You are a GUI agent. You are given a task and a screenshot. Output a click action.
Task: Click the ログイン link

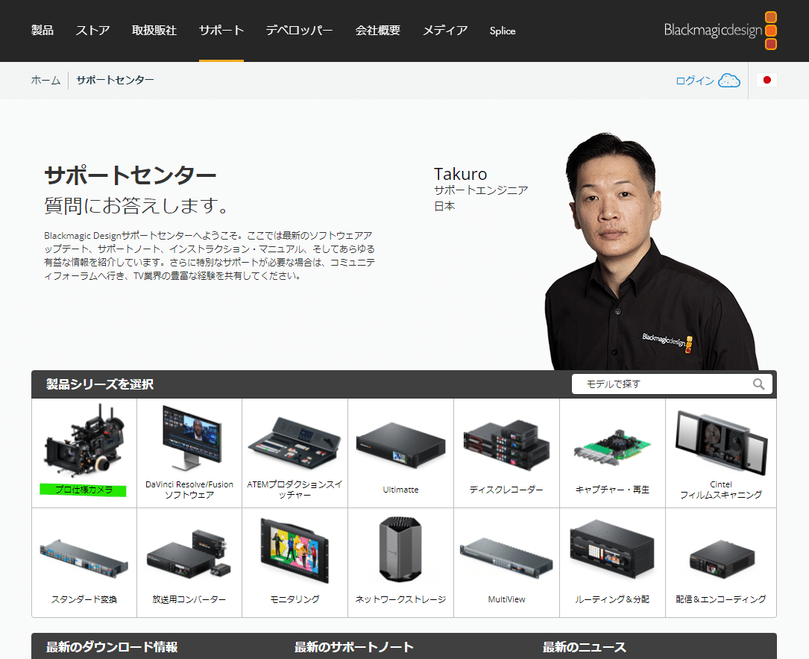tap(694, 81)
